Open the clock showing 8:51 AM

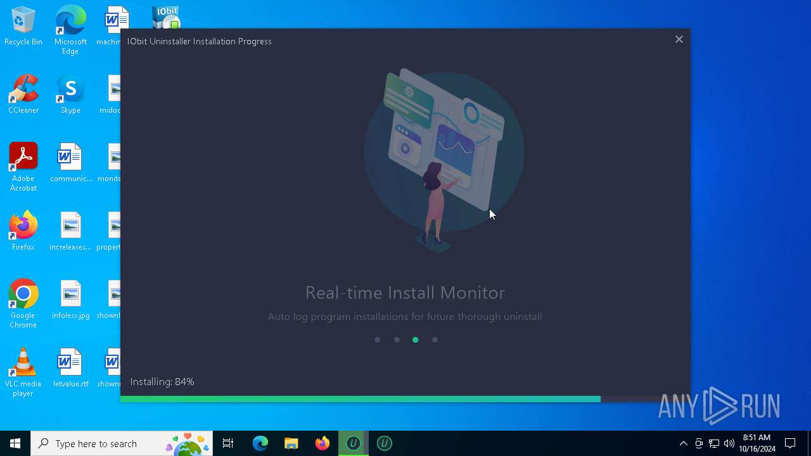(x=757, y=443)
